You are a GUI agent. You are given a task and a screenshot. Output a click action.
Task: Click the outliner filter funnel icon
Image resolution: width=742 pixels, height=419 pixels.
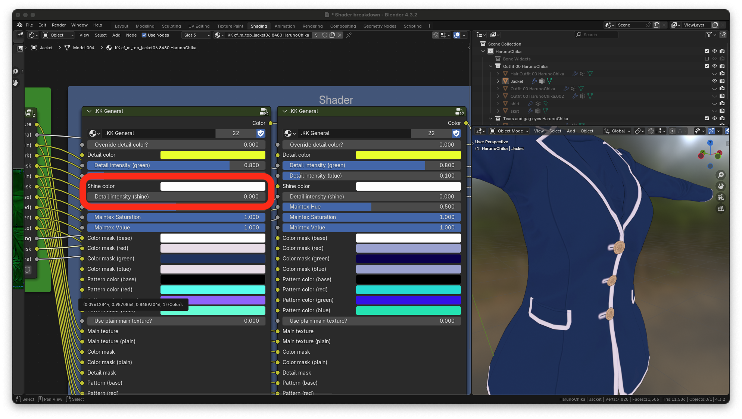[x=709, y=35]
